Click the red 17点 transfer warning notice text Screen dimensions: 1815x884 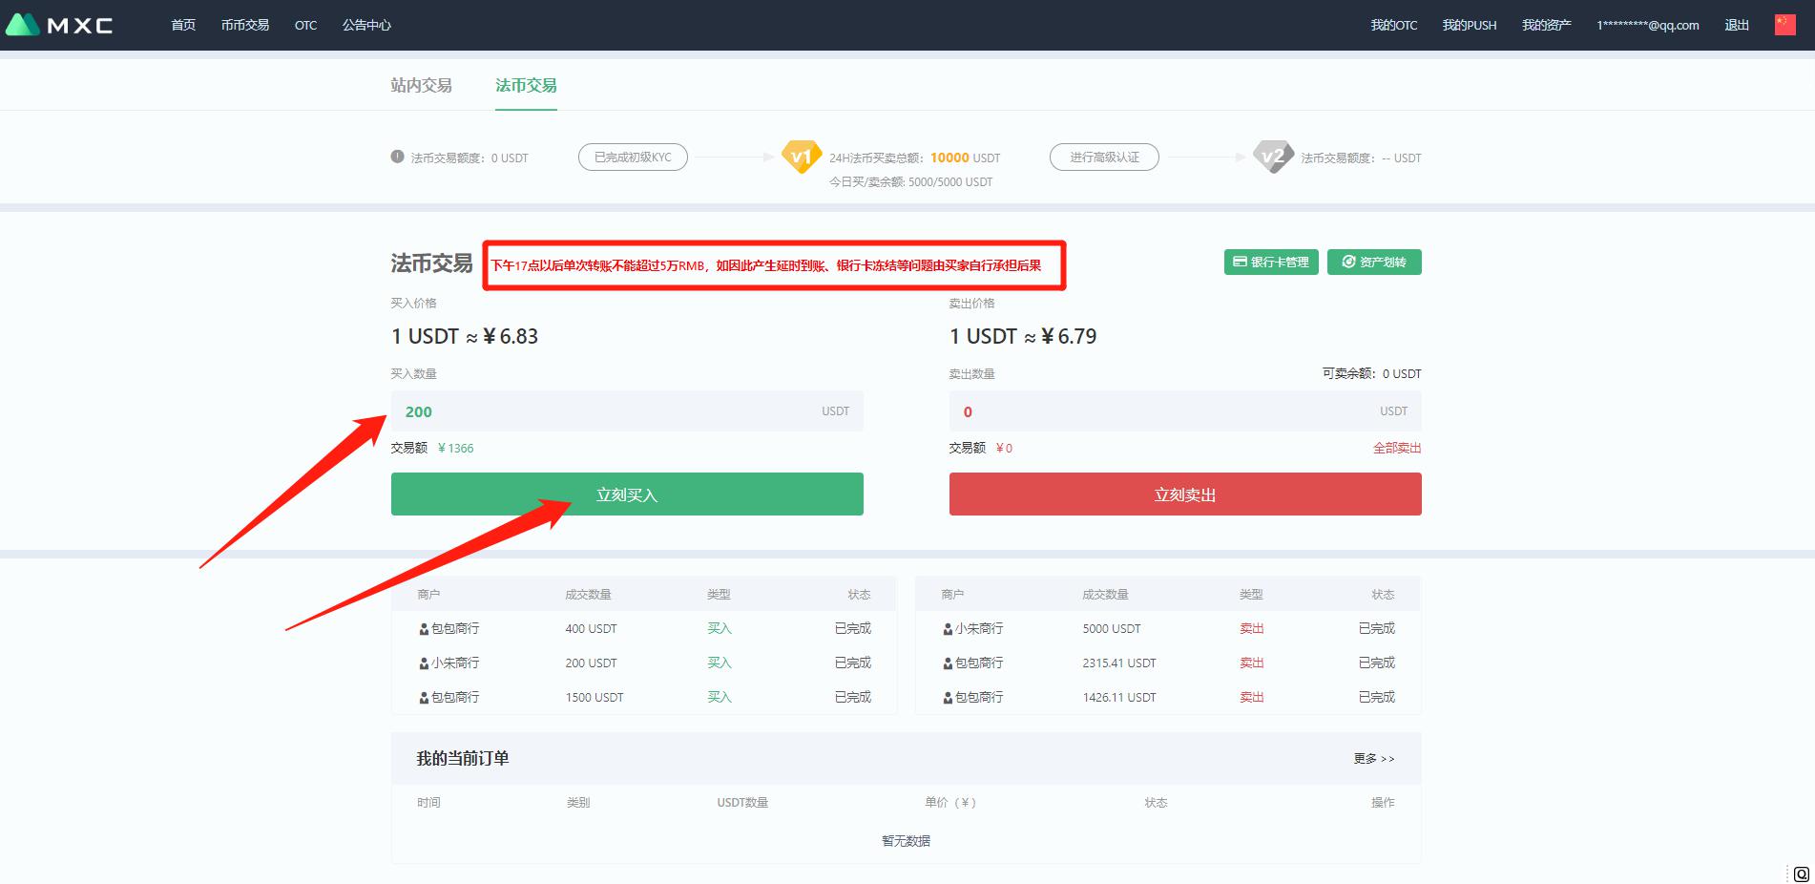coord(766,265)
